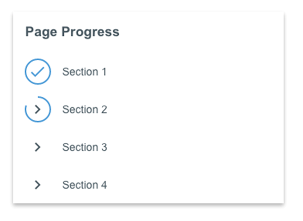This screenshot has width=303, height=221.
Task: Go to Section 3 using its label
Action: [85, 147]
